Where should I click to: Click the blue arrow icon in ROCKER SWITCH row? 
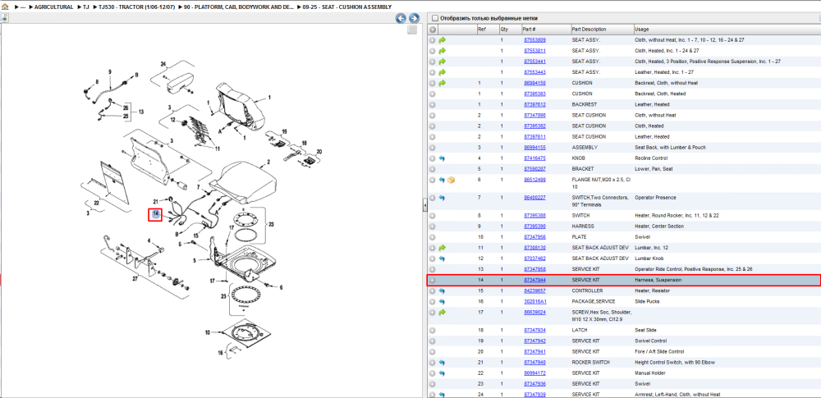(x=442, y=363)
